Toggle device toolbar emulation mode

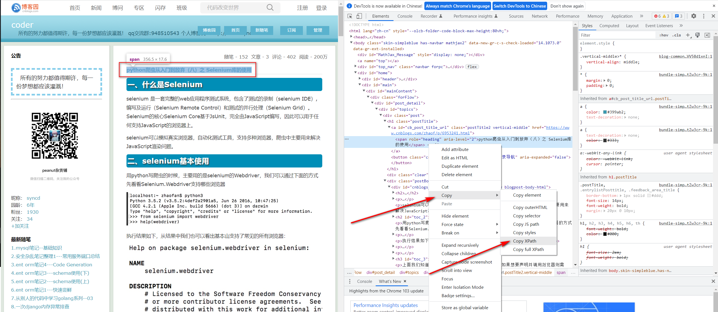[359, 16]
